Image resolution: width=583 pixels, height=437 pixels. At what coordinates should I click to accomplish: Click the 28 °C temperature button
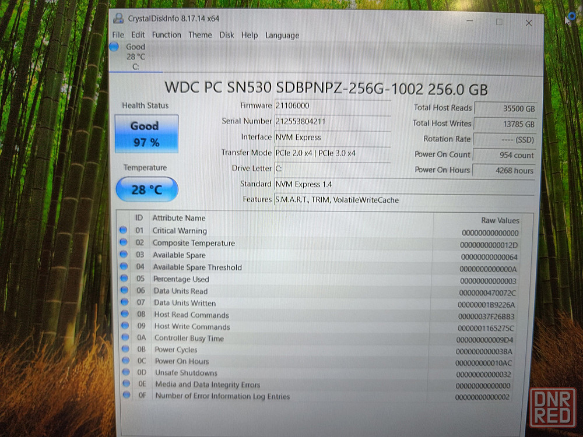147,189
